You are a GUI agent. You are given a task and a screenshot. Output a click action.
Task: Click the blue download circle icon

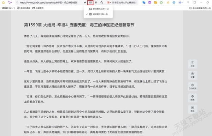174,2
